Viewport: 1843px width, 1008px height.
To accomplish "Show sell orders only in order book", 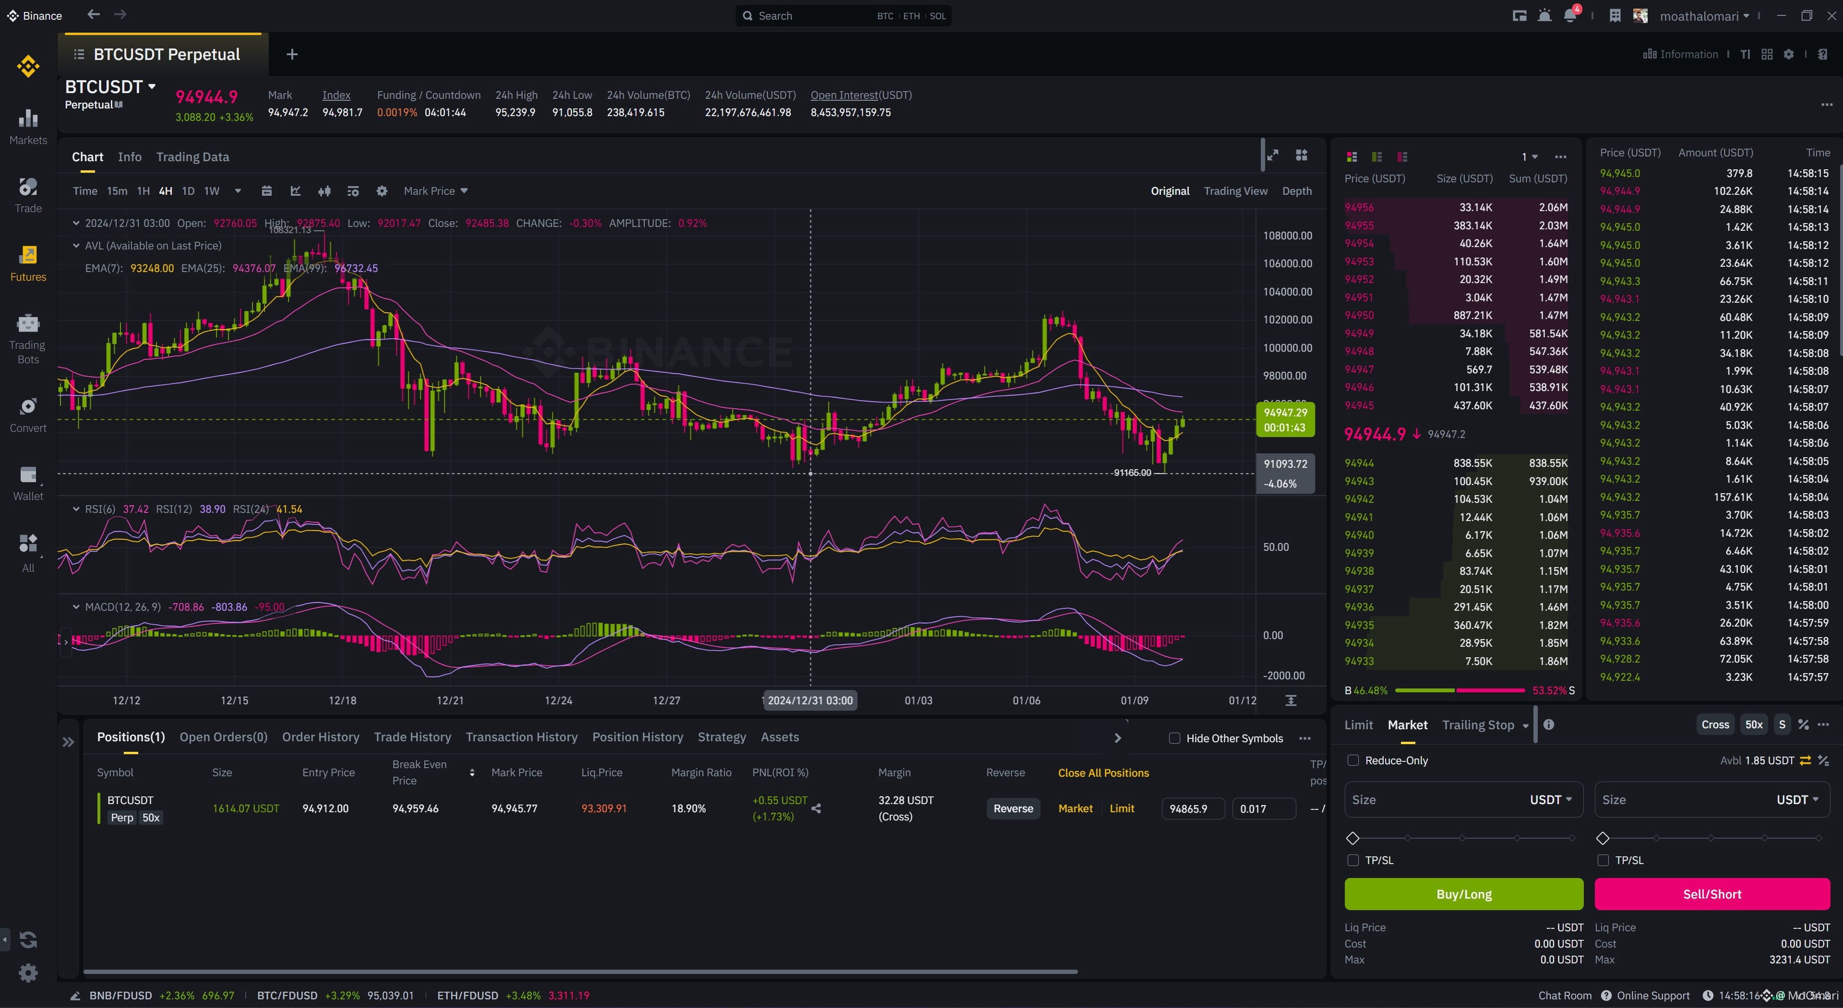I will (x=1402, y=157).
